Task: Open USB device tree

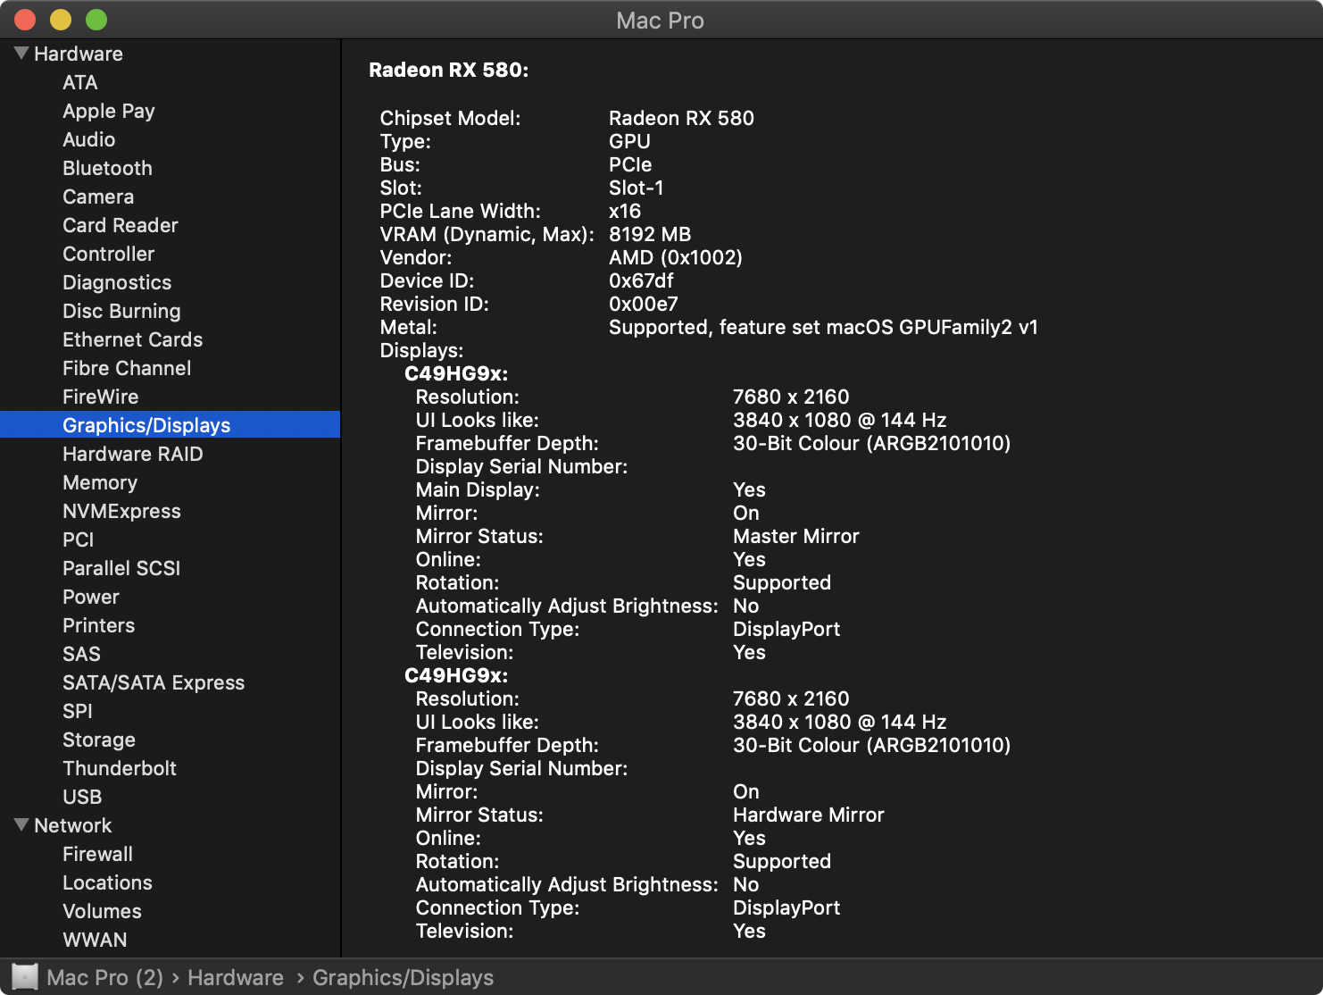Action: pyautogui.click(x=82, y=797)
